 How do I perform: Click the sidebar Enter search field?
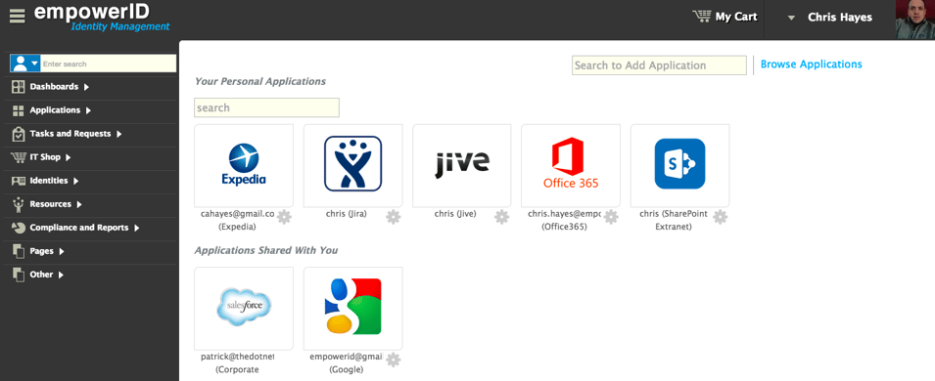109,63
